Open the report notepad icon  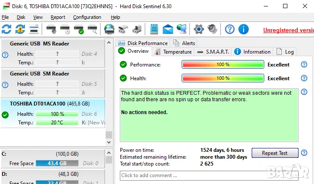point(154,29)
